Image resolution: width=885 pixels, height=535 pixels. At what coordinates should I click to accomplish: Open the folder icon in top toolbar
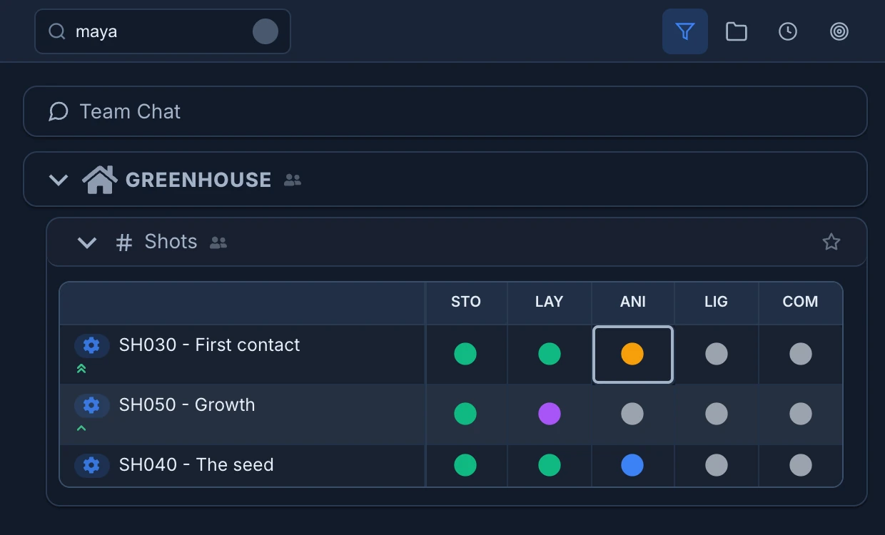pyautogui.click(x=737, y=31)
